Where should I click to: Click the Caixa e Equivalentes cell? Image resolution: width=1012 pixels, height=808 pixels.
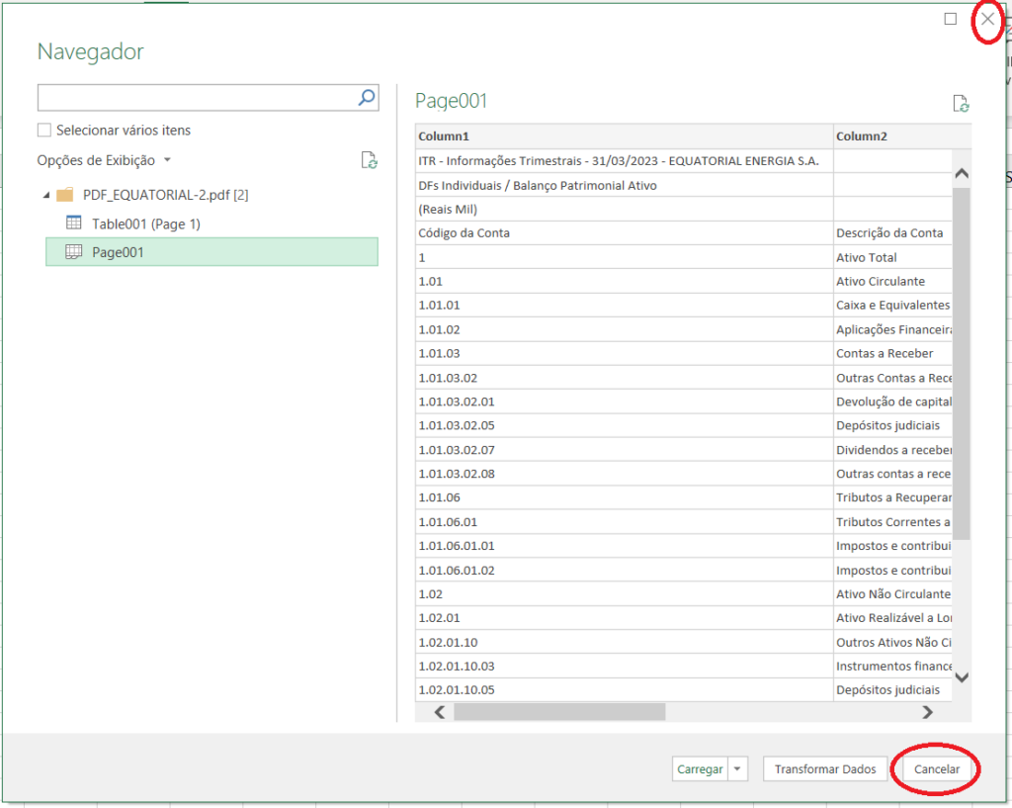tap(893, 305)
